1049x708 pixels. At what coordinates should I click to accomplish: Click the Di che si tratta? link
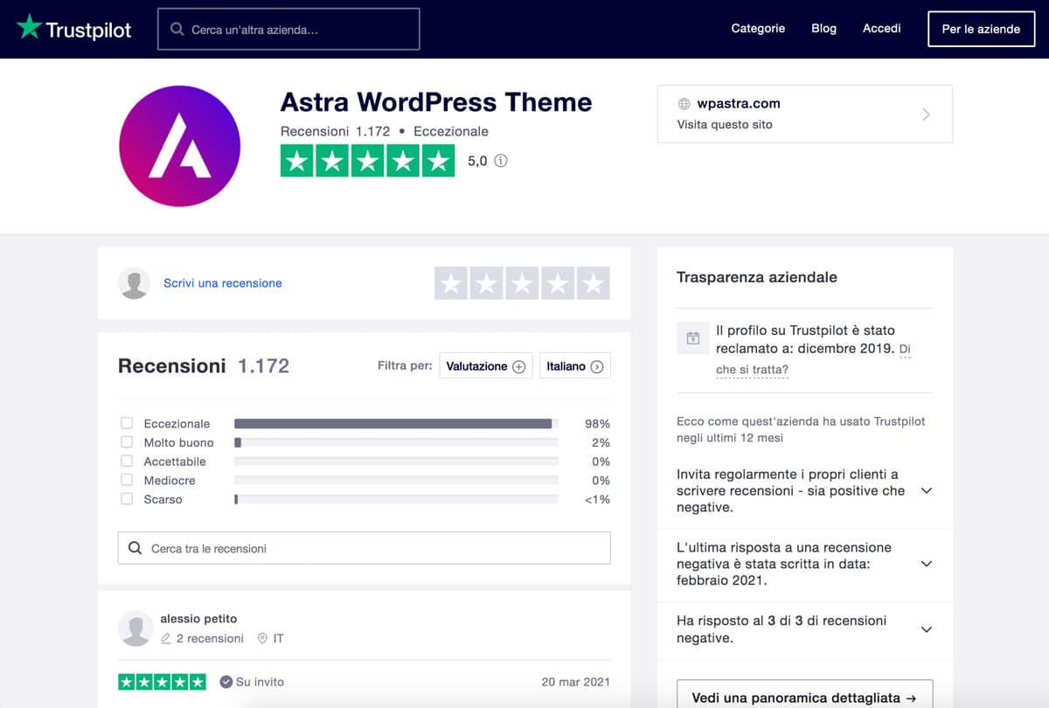click(752, 370)
